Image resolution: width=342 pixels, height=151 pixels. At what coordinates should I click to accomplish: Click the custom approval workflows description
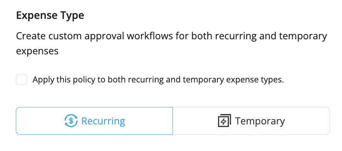(x=171, y=44)
